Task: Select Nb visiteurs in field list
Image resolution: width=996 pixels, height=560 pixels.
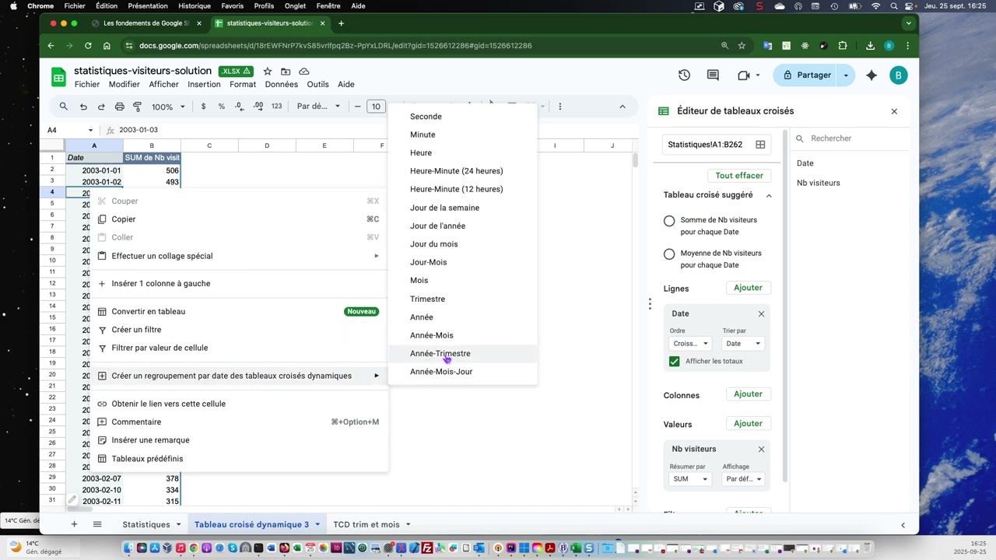Action: coord(819,183)
